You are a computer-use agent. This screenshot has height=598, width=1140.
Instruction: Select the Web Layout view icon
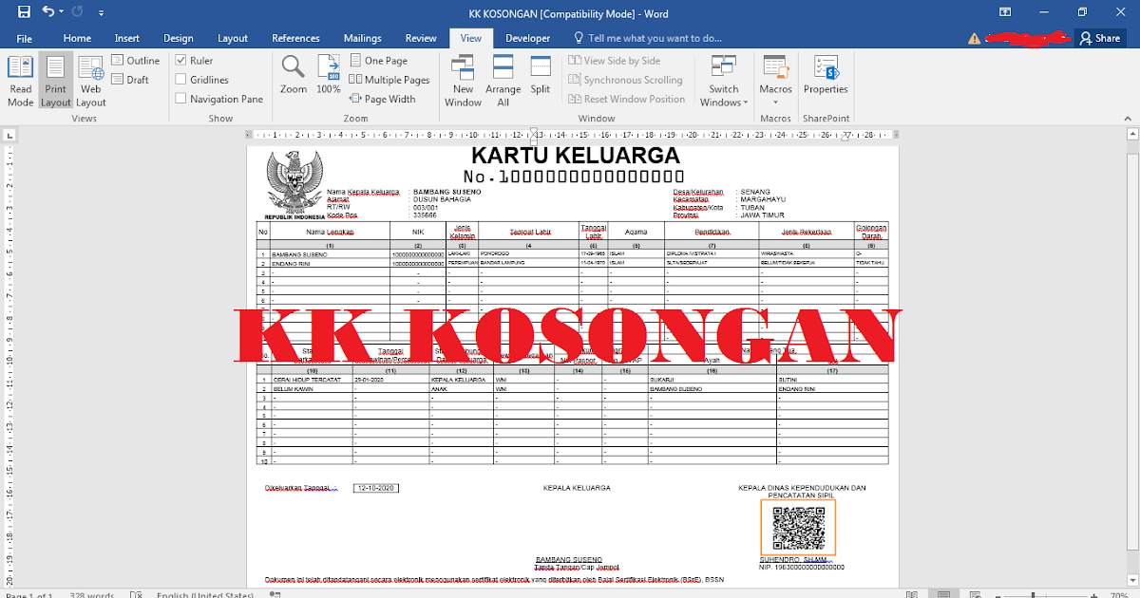point(90,80)
